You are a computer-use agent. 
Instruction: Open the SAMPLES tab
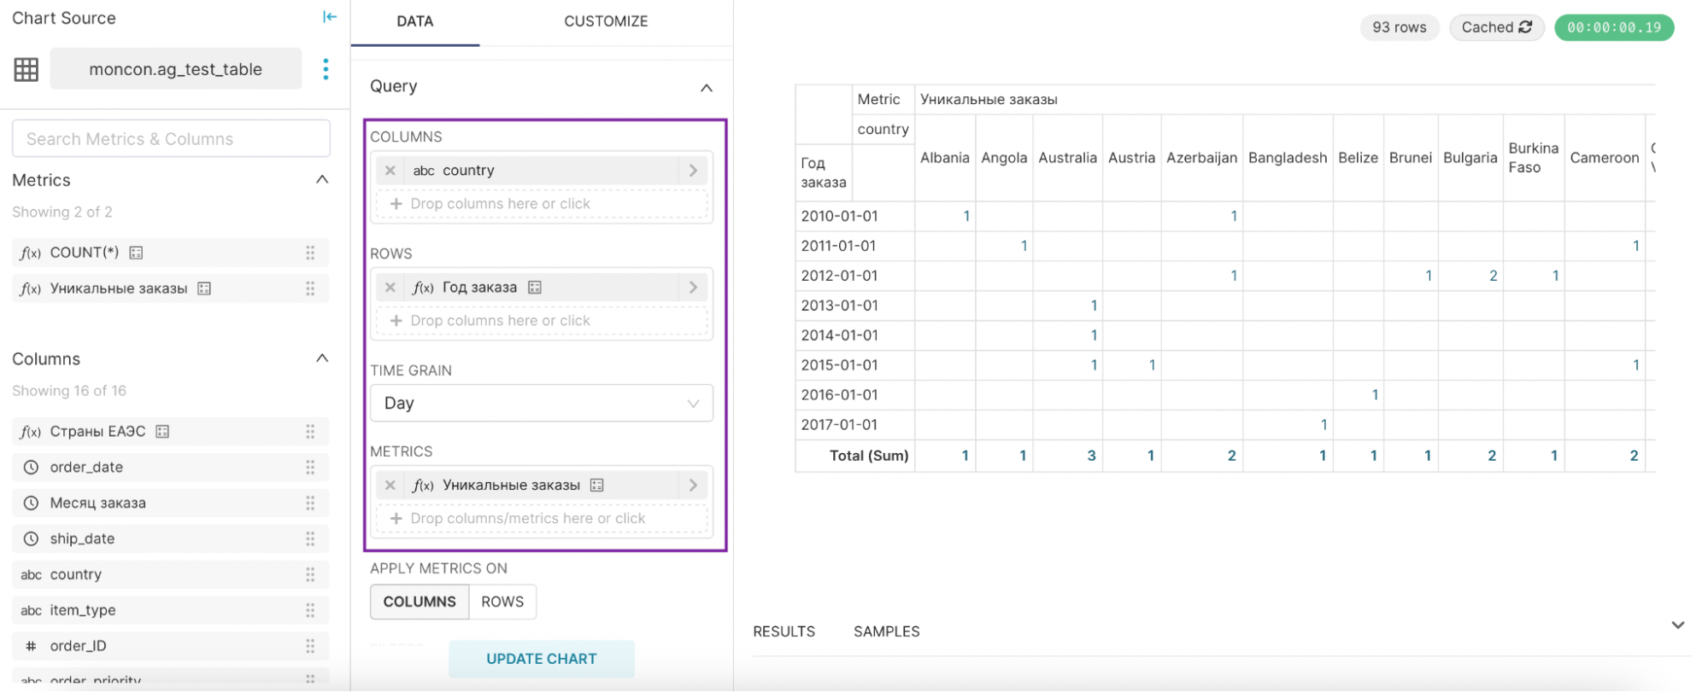pos(886,631)
